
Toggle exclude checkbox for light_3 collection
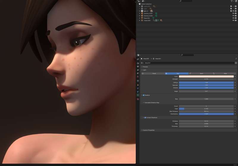(x=231, y=11)
